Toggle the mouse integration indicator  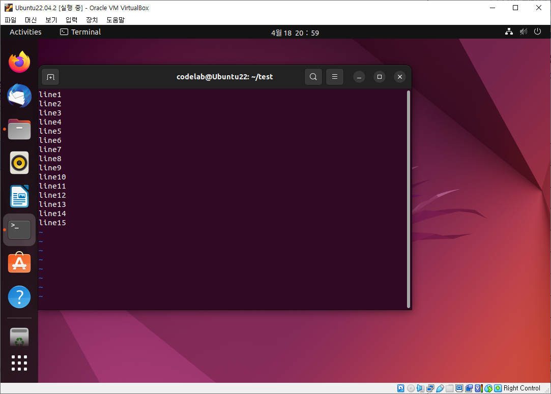(488, 388)
